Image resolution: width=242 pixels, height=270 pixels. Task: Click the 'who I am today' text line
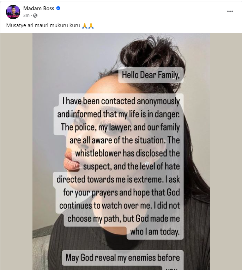pyautogui.click(x=155, y=232)
